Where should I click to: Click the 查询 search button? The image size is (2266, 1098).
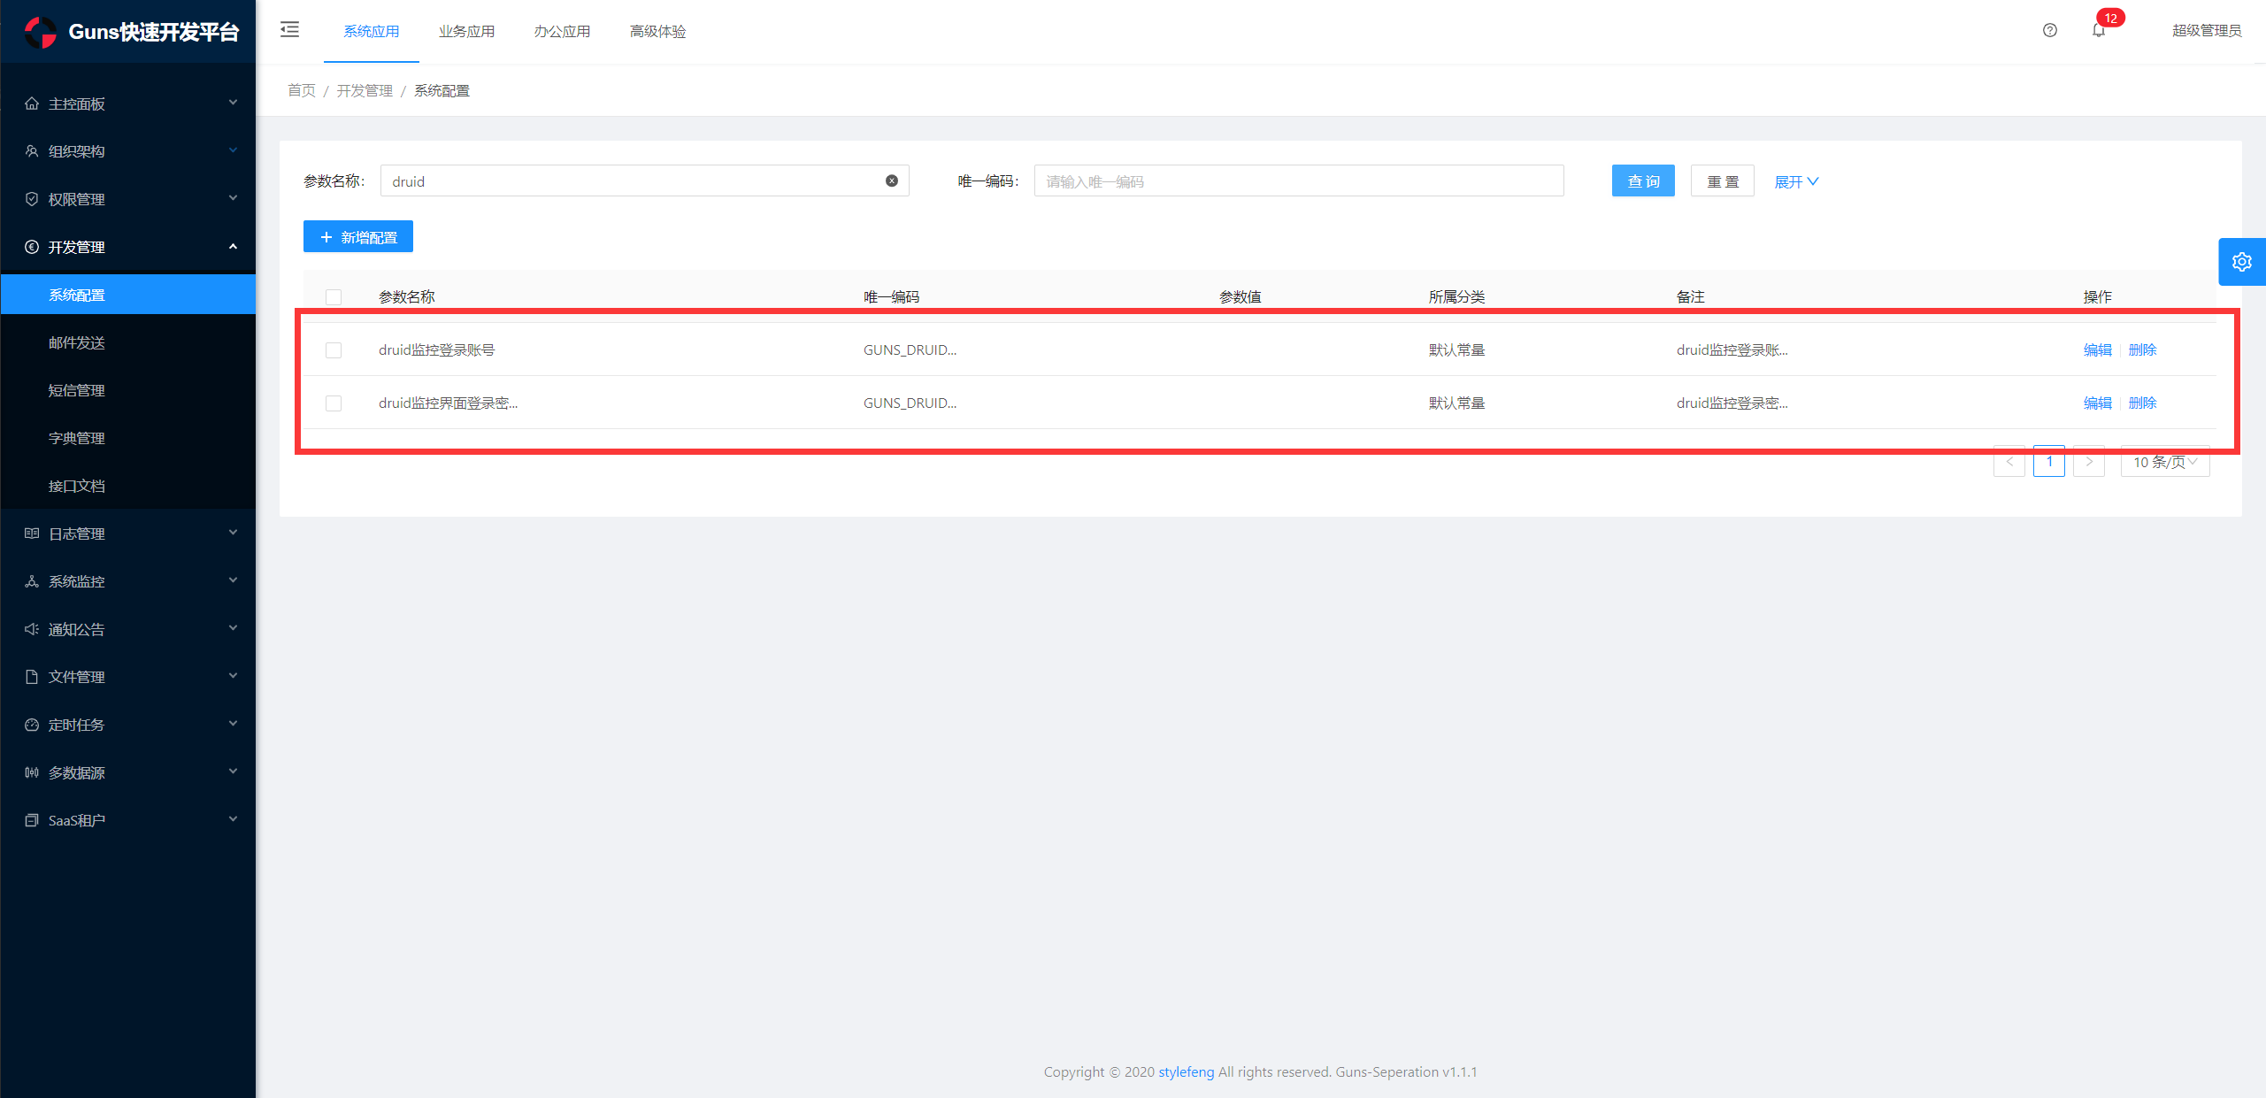1642,181
